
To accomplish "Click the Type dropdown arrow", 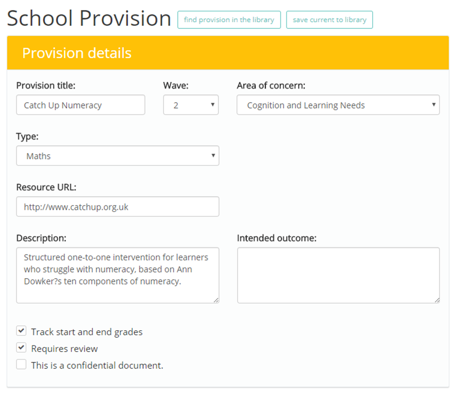I will pos(214,156).
